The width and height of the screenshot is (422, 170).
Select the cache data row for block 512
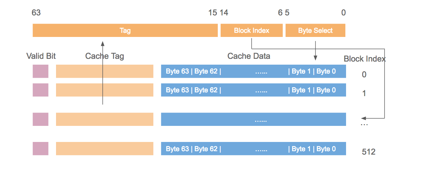(254, 149)
